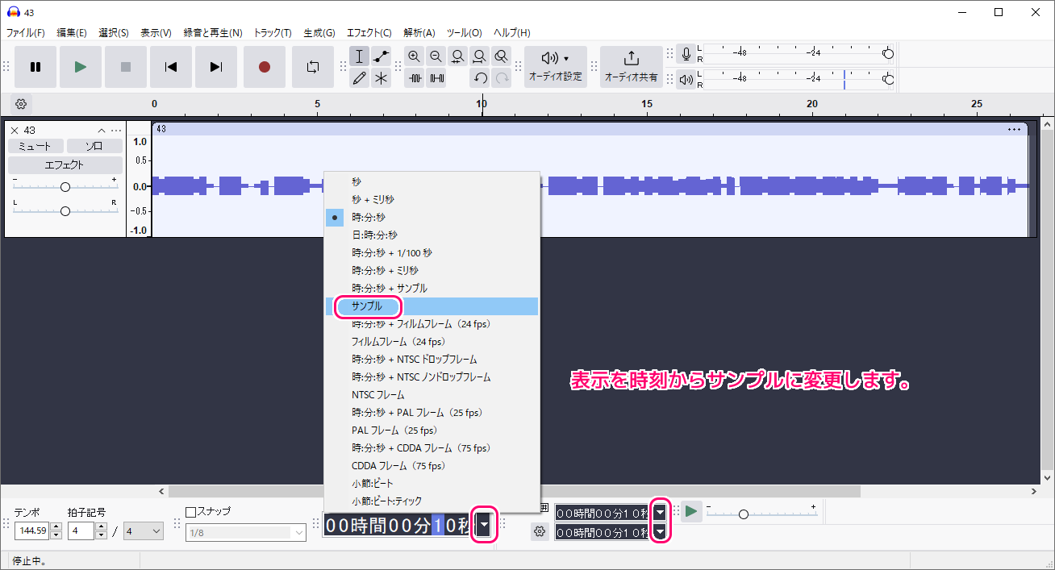Click the Silence Audio Selection icon

pos(436,78)
